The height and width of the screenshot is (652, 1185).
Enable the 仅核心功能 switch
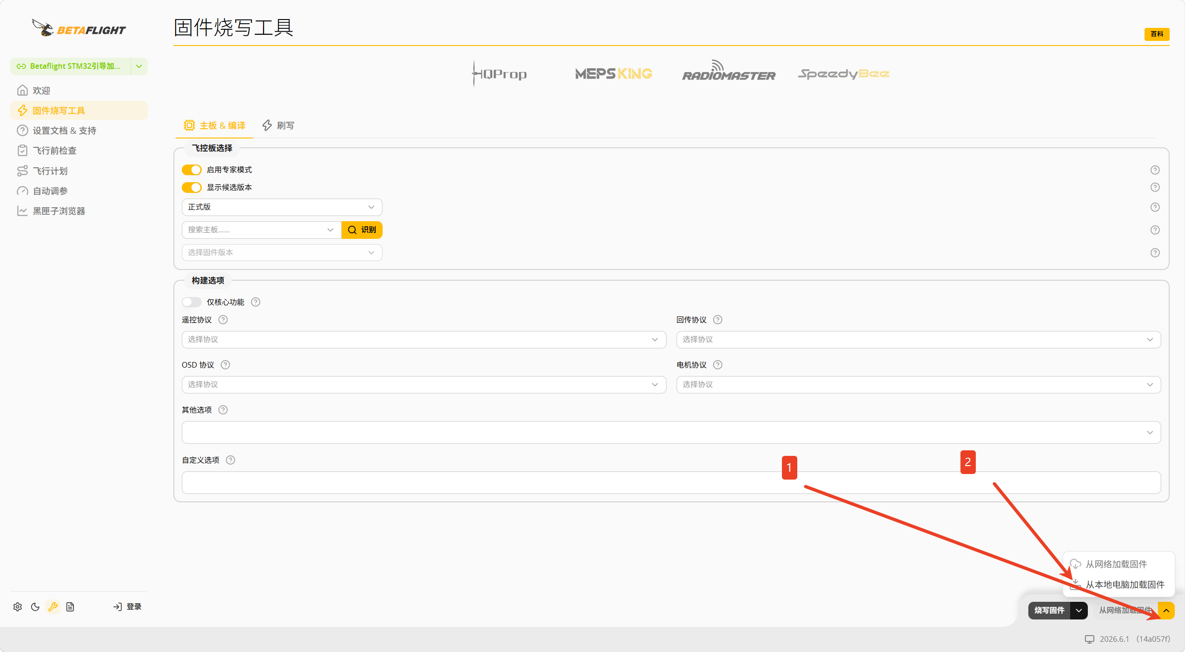click(x=192, y=302)
